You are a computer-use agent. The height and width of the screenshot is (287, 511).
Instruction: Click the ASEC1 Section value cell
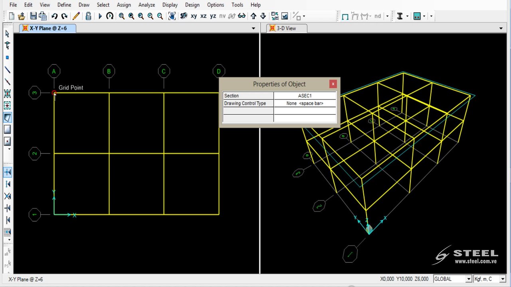305,96
